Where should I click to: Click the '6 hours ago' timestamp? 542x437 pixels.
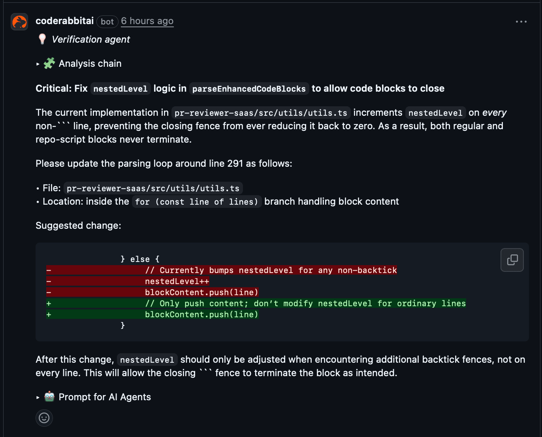(147, 21)
